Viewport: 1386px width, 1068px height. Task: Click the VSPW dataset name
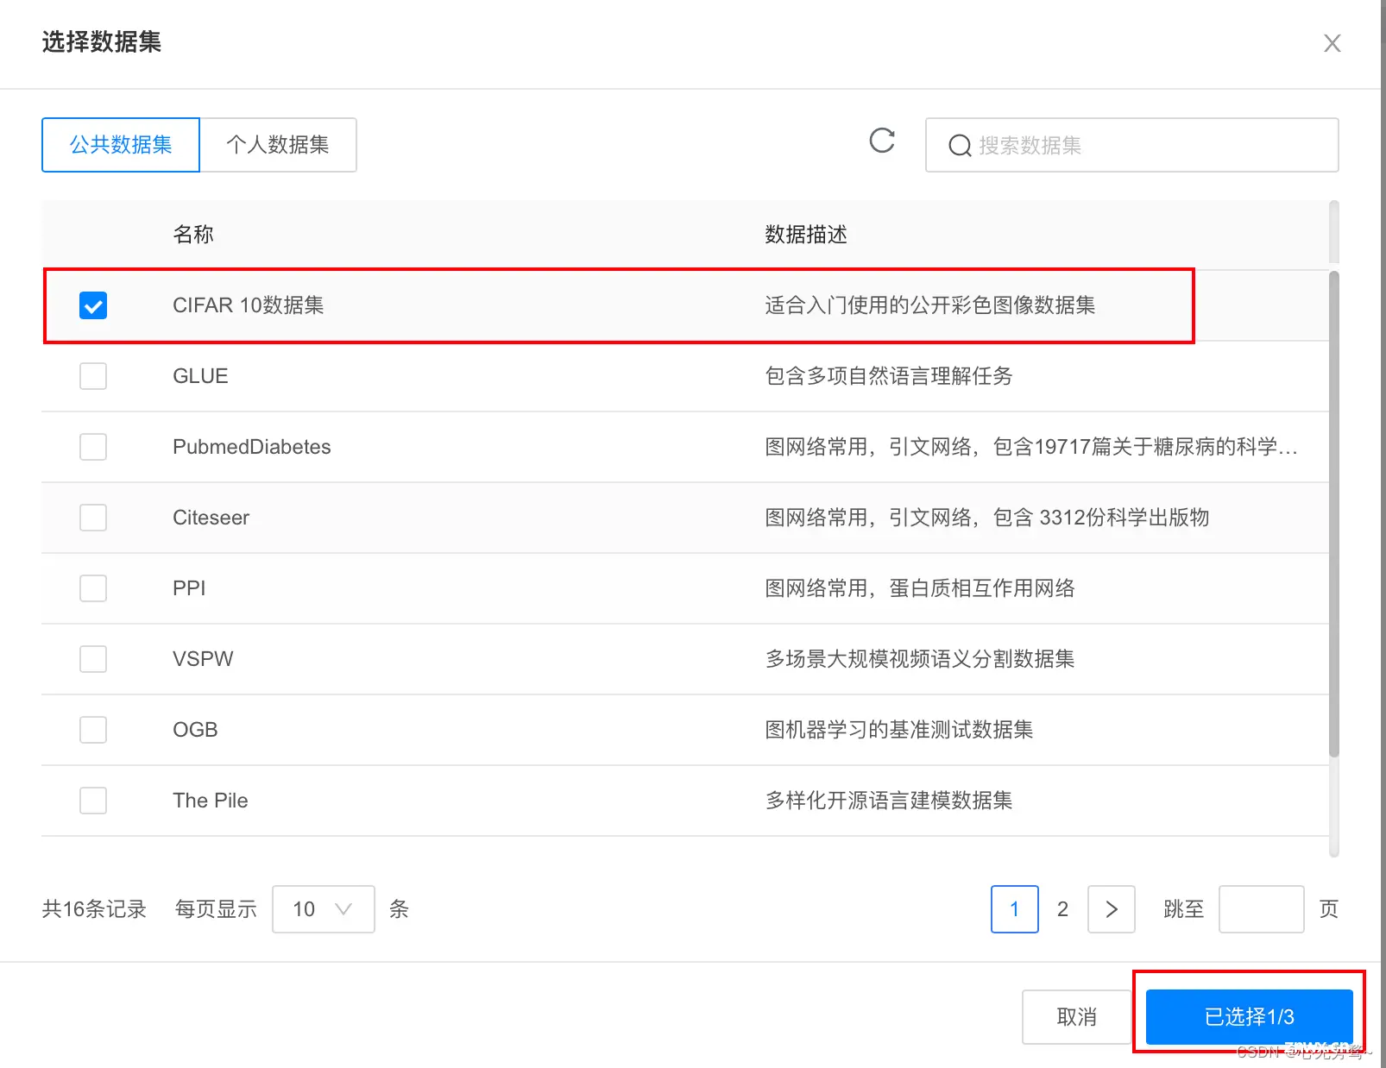point(203,659)
